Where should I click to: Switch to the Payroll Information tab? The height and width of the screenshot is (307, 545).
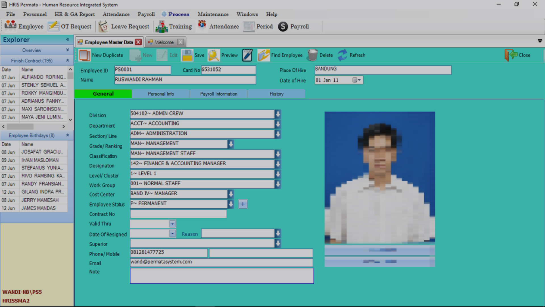point(219,94)
